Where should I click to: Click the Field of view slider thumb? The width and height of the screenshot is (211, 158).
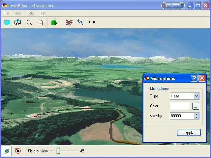click(x=58, y=151)
